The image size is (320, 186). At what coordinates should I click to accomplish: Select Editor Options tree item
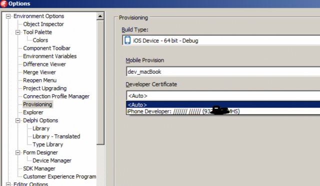click(31, 184)
